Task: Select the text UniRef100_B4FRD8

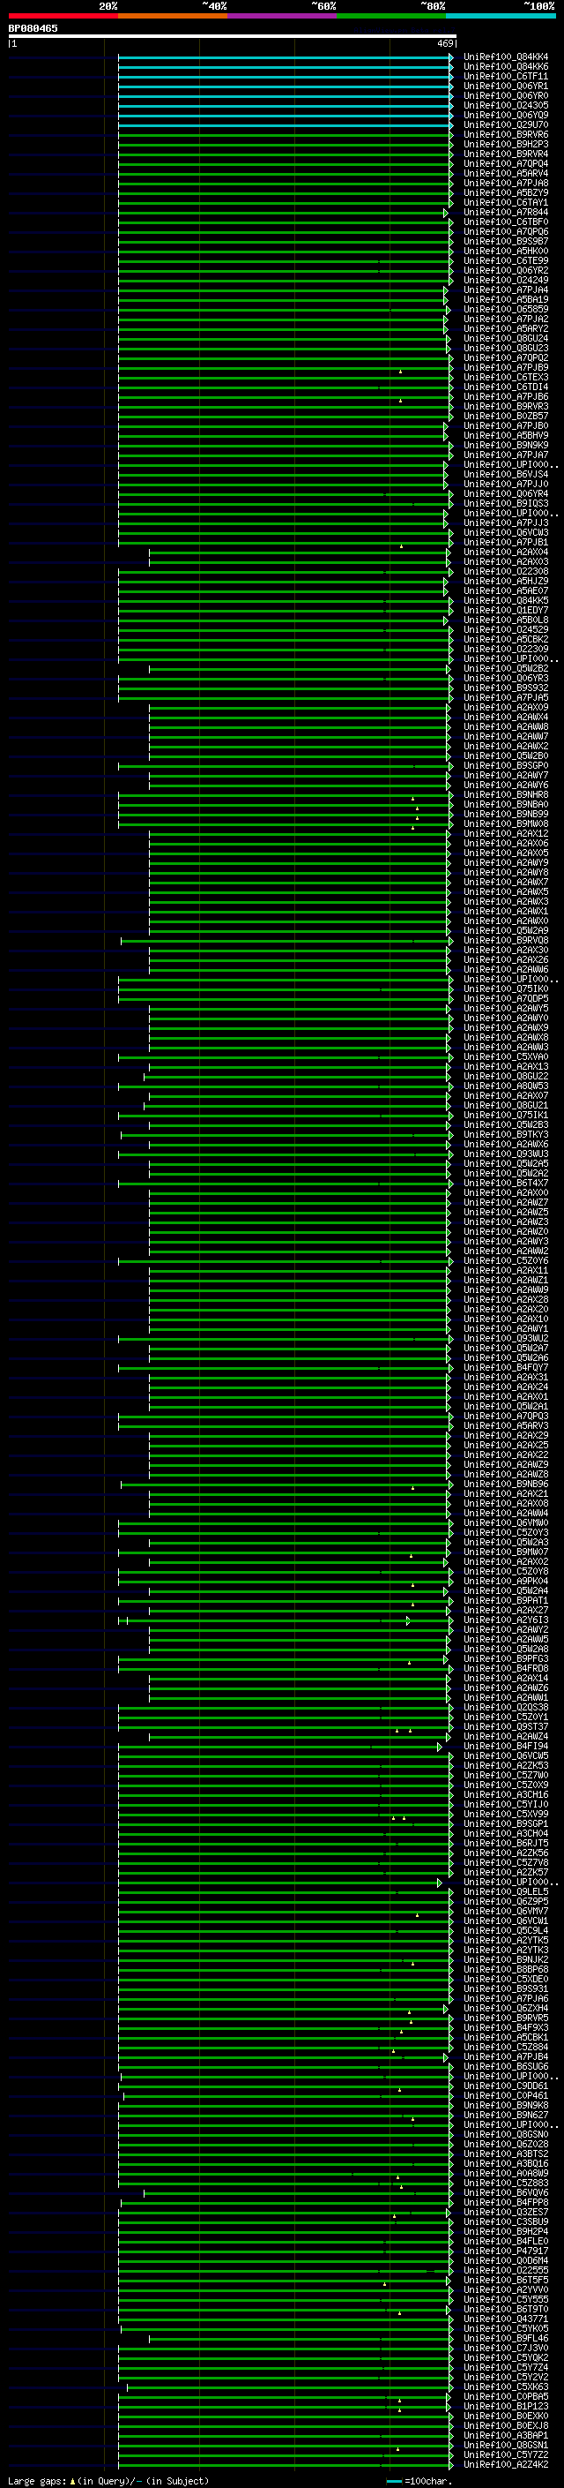Action: [506, 1669]
